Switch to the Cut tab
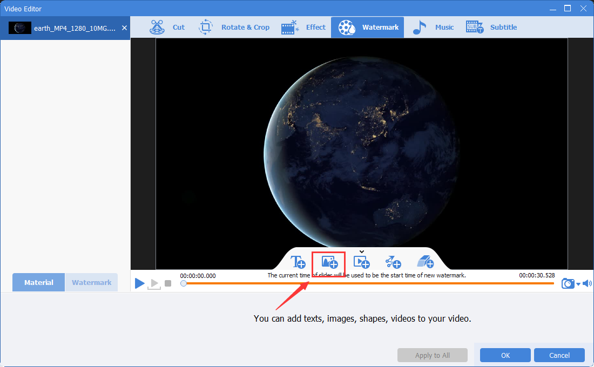This screenshot has width=594, height=367. click(x=167, y=28)
